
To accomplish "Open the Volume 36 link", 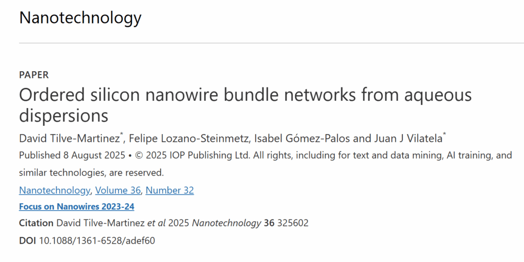I will pos(118,190).
